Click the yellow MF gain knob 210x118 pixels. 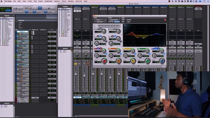[x=133, y=61]
